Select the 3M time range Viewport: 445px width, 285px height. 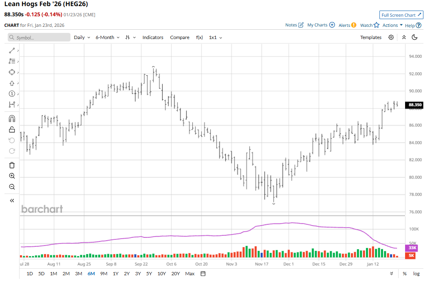79,274
